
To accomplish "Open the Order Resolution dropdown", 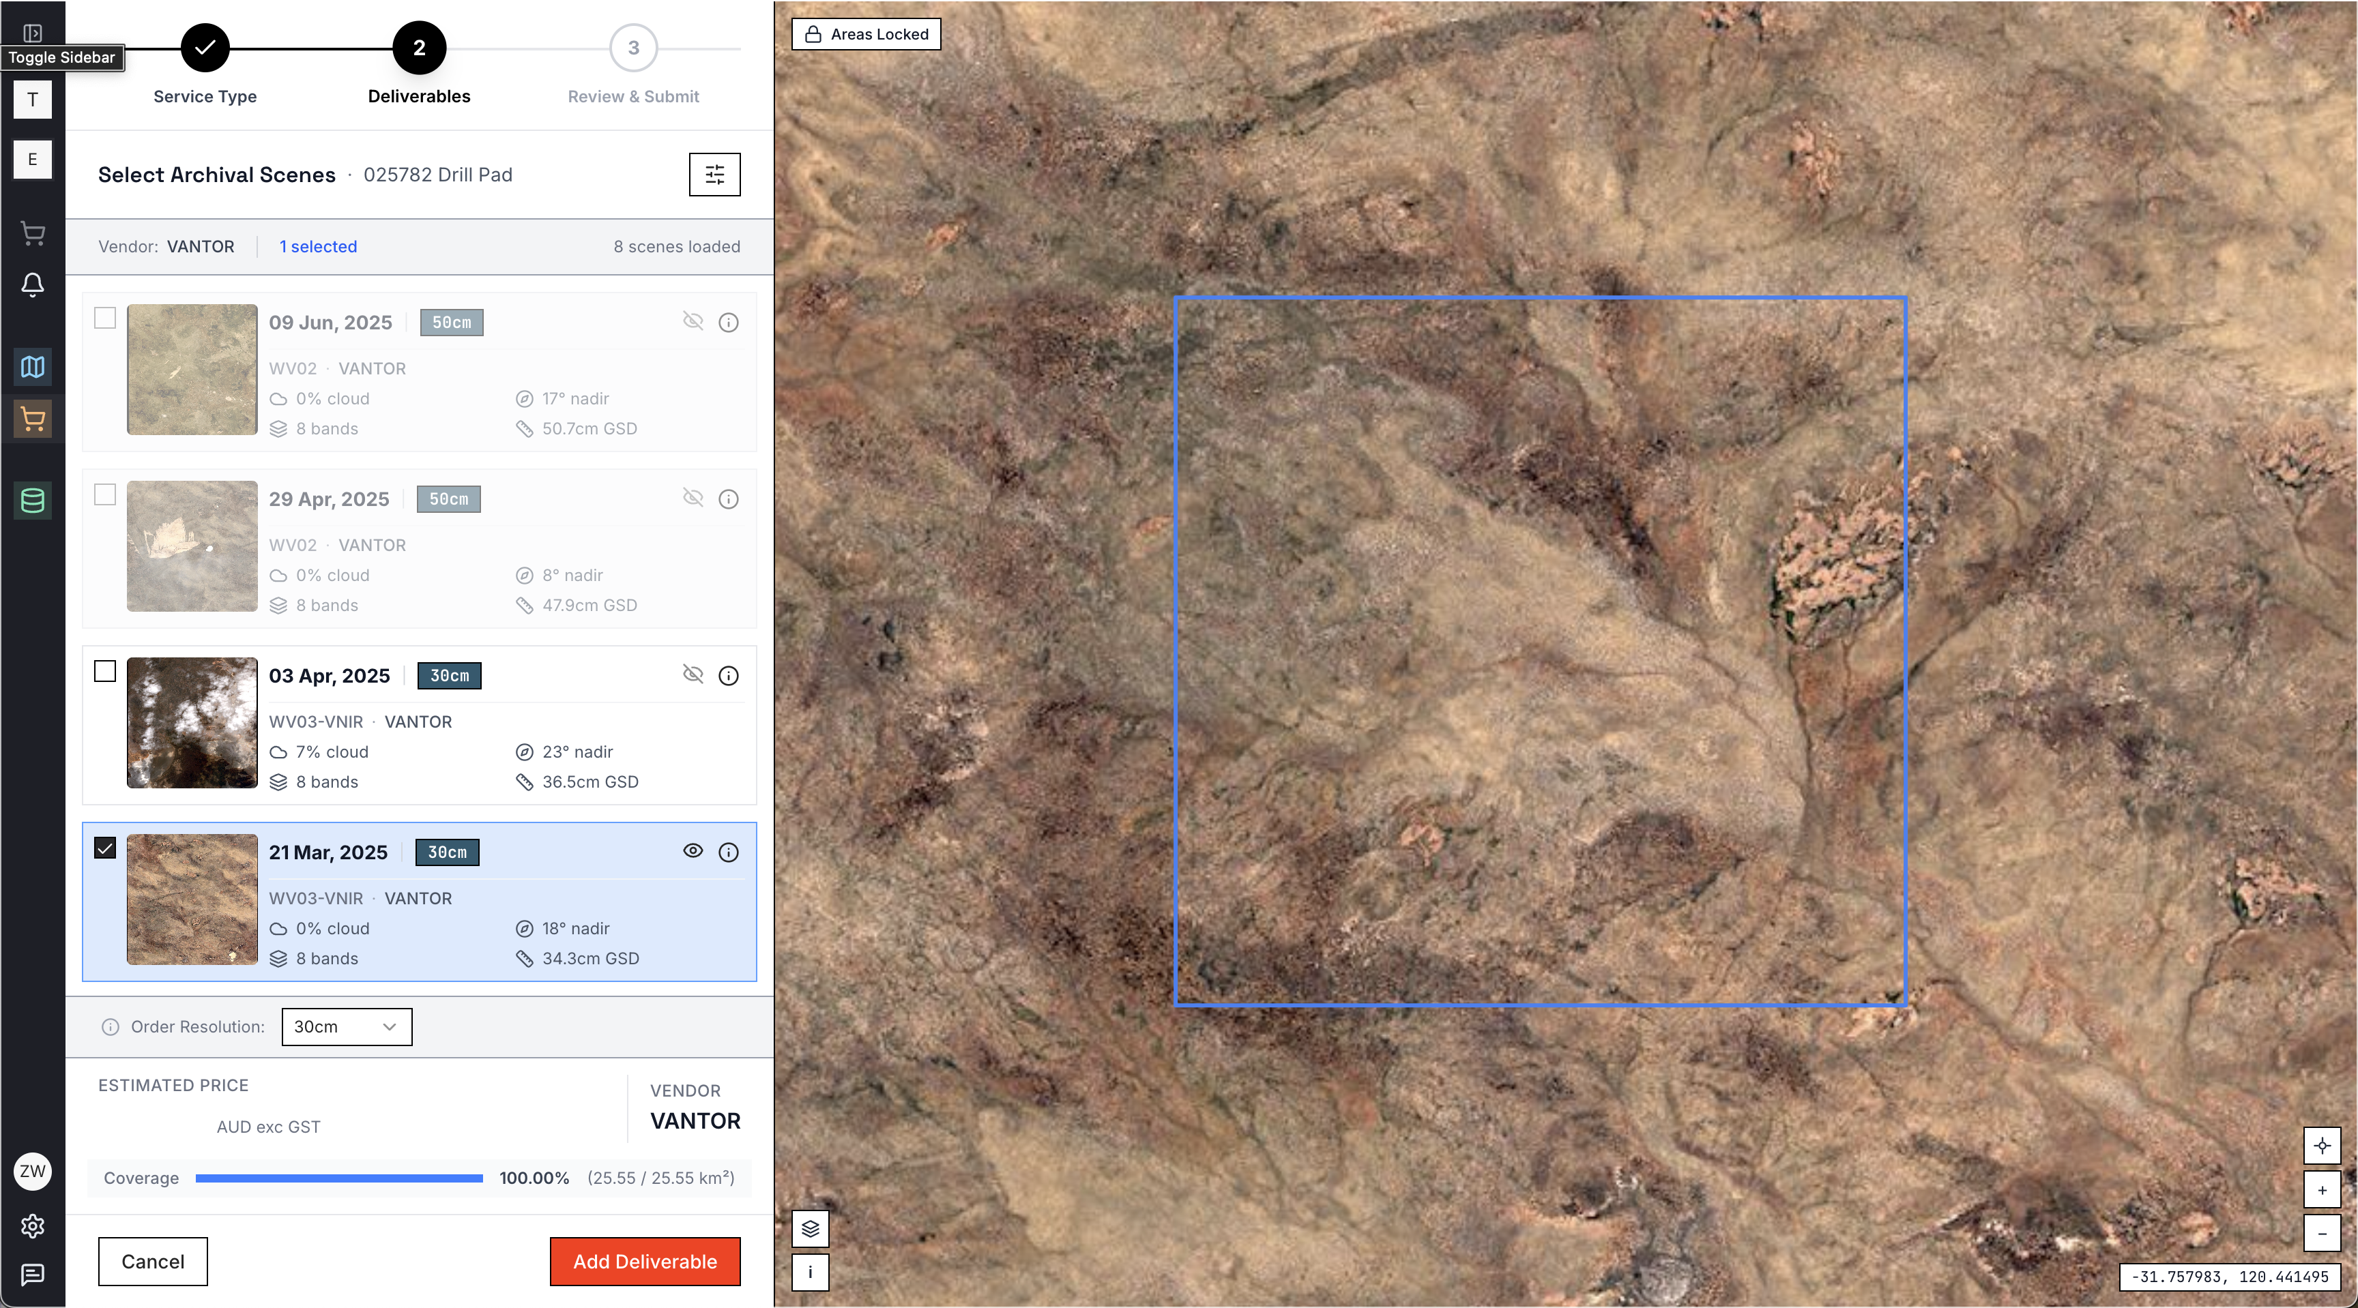I will pos(346,1026).
